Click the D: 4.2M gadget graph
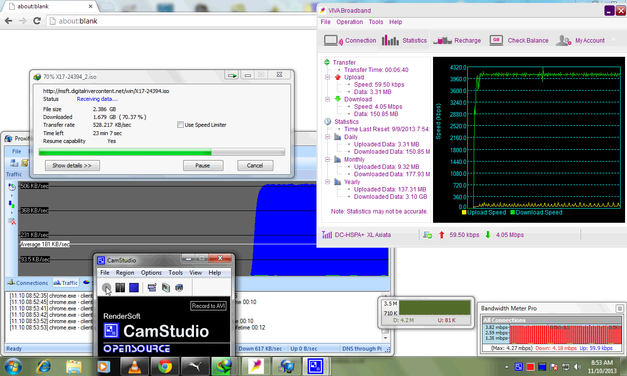Image resolution: width=627 pixels, height=376 pixels. [434, 307]
